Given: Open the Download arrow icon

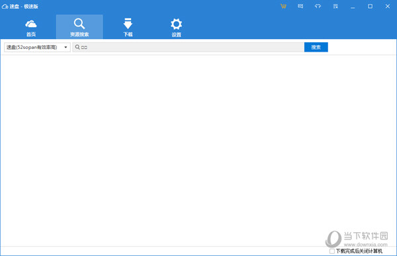Looking at the screenshot, I should tap(128, 24).
